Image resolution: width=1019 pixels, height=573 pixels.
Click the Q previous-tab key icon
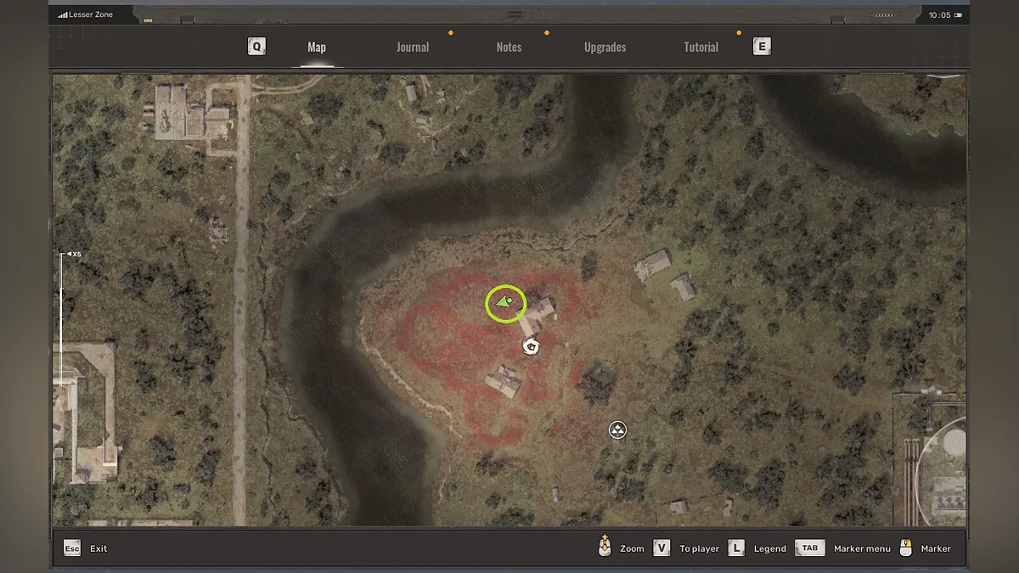tap(256, 47)
